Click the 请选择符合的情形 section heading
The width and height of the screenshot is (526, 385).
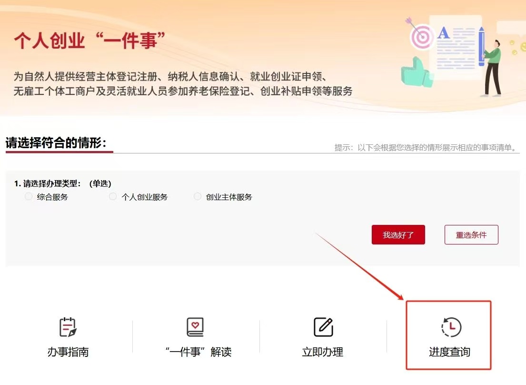[56, 142]
